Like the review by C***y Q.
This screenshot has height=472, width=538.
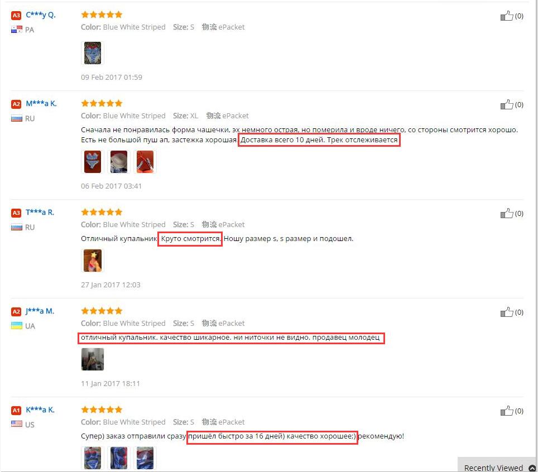click(506, 16)
